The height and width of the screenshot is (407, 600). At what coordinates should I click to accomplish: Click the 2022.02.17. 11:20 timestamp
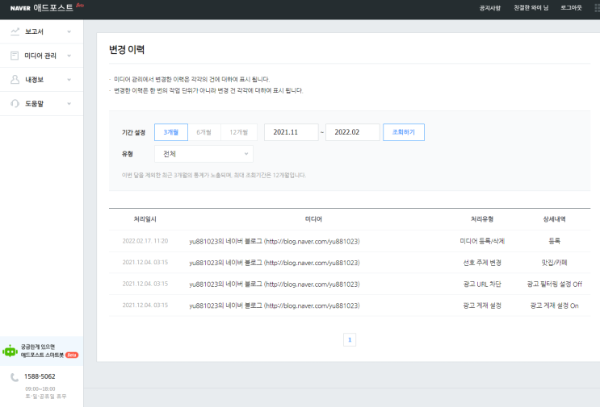(x=145, y=241)
